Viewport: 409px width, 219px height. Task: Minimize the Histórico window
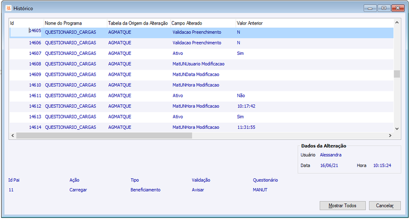pos(370,8)
